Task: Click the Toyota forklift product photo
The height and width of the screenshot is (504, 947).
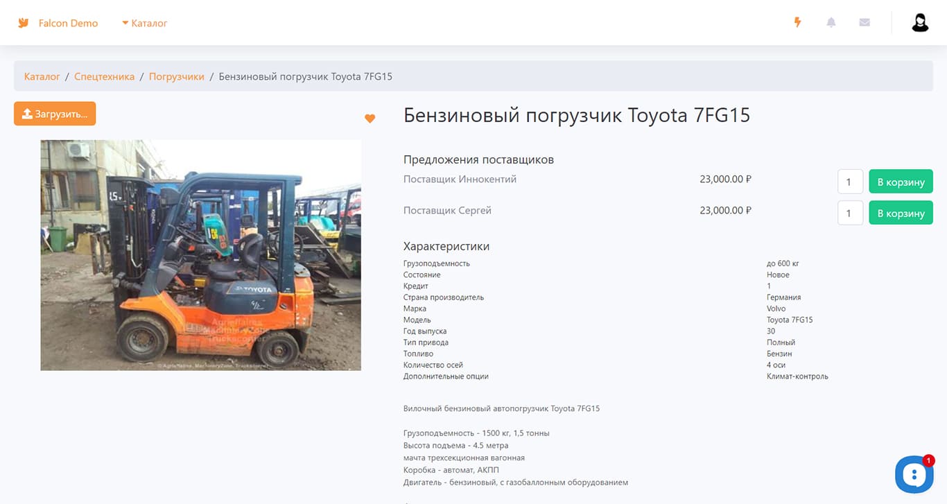Action: (201, 255)
